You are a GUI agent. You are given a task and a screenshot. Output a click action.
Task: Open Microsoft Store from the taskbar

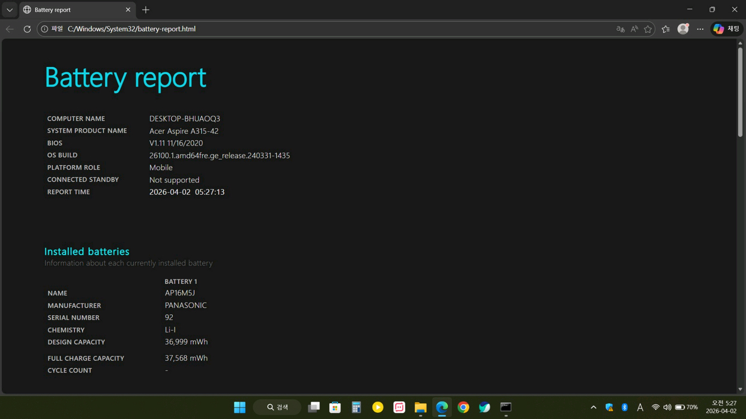pos(335,407)
